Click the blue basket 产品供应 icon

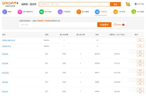click(x=97, y=12)
